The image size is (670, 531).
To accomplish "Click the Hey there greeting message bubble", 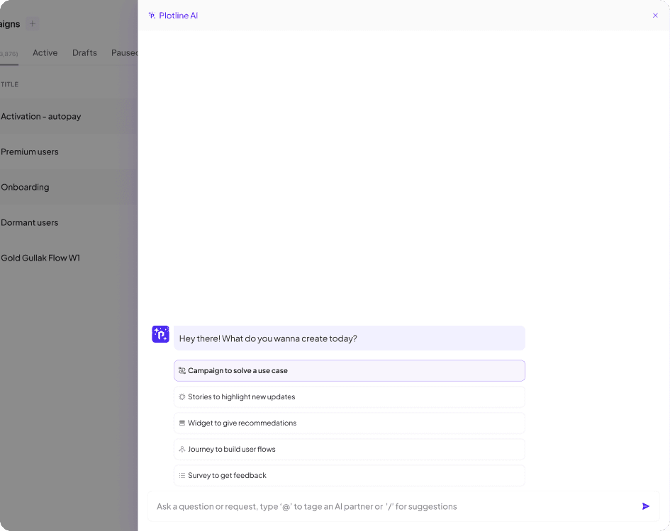I will click(x=349, y=338).
